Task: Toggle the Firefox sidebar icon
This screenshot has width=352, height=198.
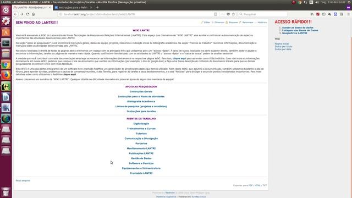Action: (x=324, y=14)
